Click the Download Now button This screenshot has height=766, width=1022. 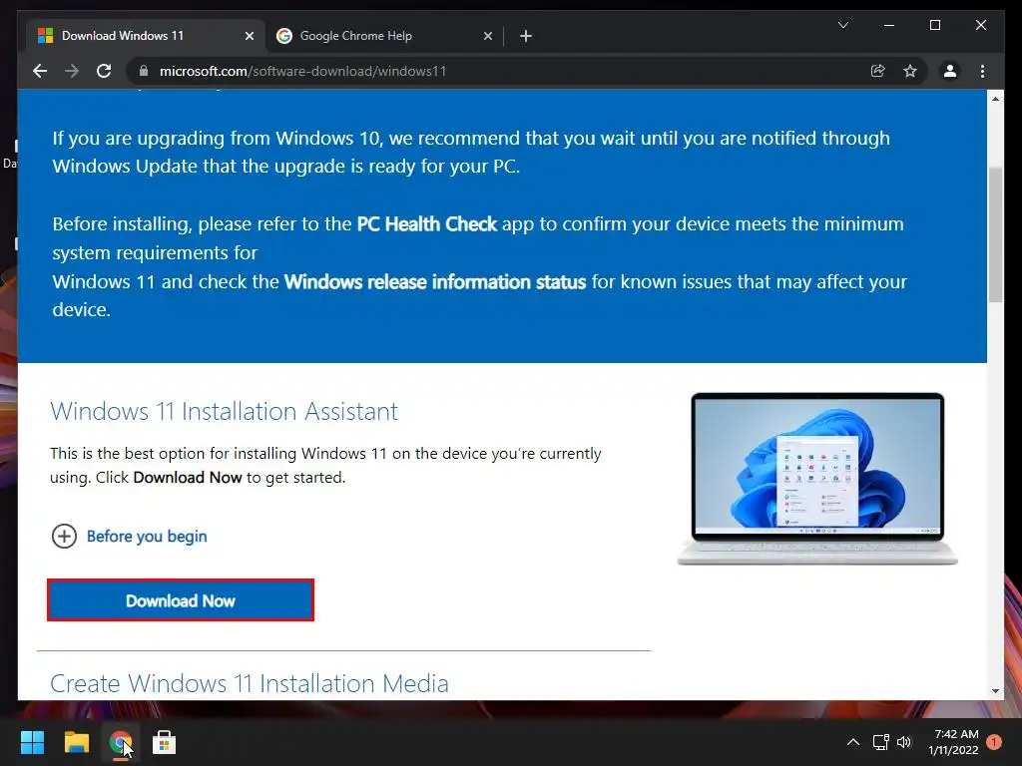click(x=181, y=599)
